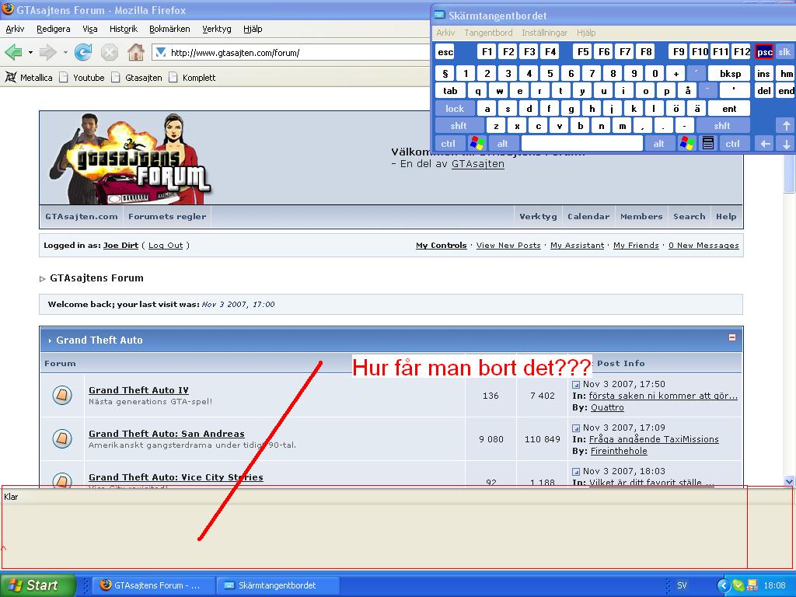The width and height of the screenshot is (796, 597).
Task: Click the context menu key on the on-screen keyboard
Action: click(x=708, y=144)
